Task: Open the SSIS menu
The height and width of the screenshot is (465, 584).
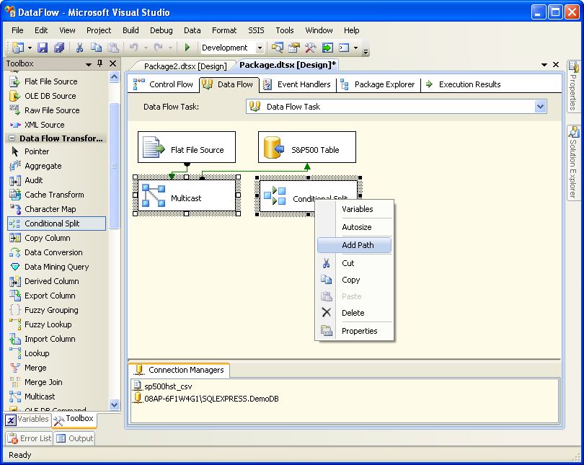Action: [x=256, y=30]
